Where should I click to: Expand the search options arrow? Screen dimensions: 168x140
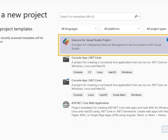139,17
